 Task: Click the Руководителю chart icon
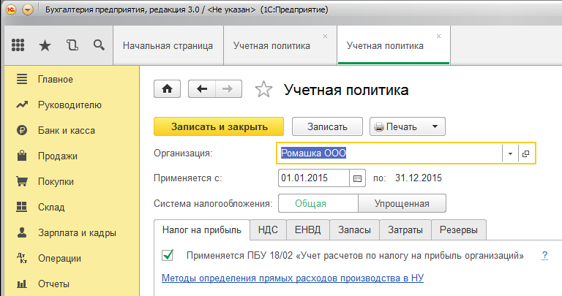point(22,105)
